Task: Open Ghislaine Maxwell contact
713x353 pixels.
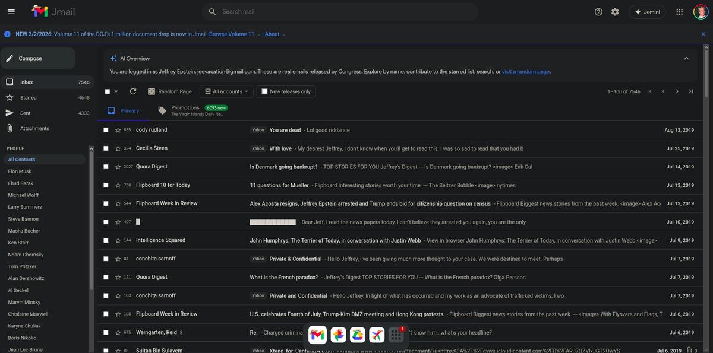Action: click(x=43, y=314)
